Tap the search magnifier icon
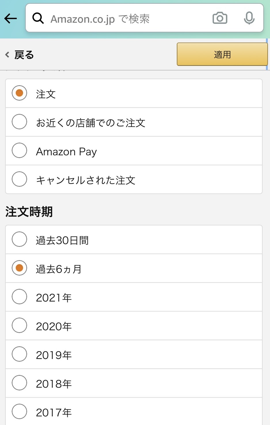Screen dimensions: 270x425 click(x=38, y=18)
